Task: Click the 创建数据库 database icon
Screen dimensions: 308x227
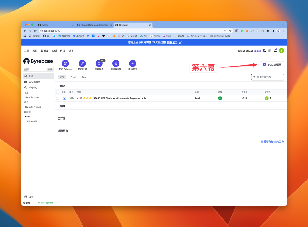Action: 116,63
